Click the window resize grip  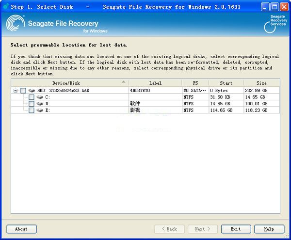pos(286,236)
